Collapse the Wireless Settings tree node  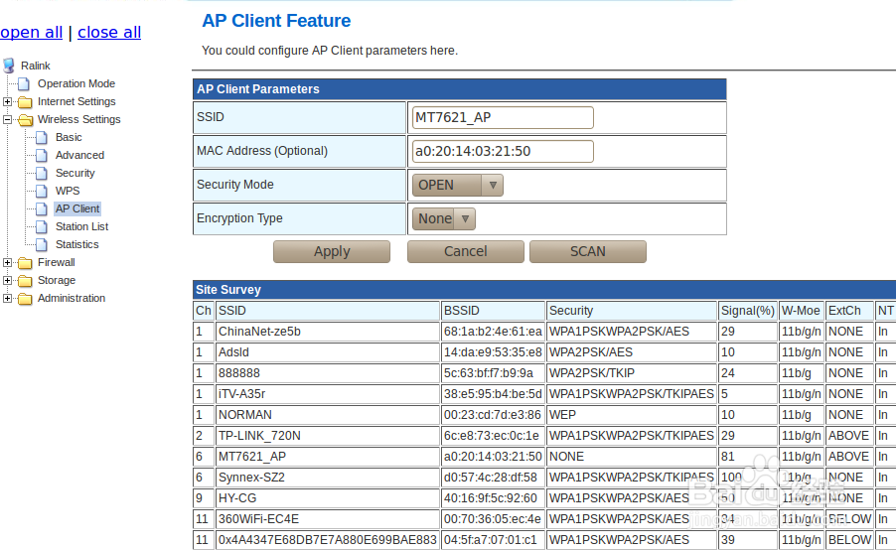pos(7,119)
